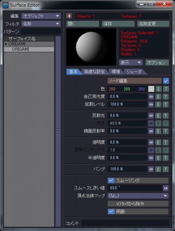Switch to the 基本 tab
Image resolution: width=175 pixels, height=231 pixels.
point(73,72)
